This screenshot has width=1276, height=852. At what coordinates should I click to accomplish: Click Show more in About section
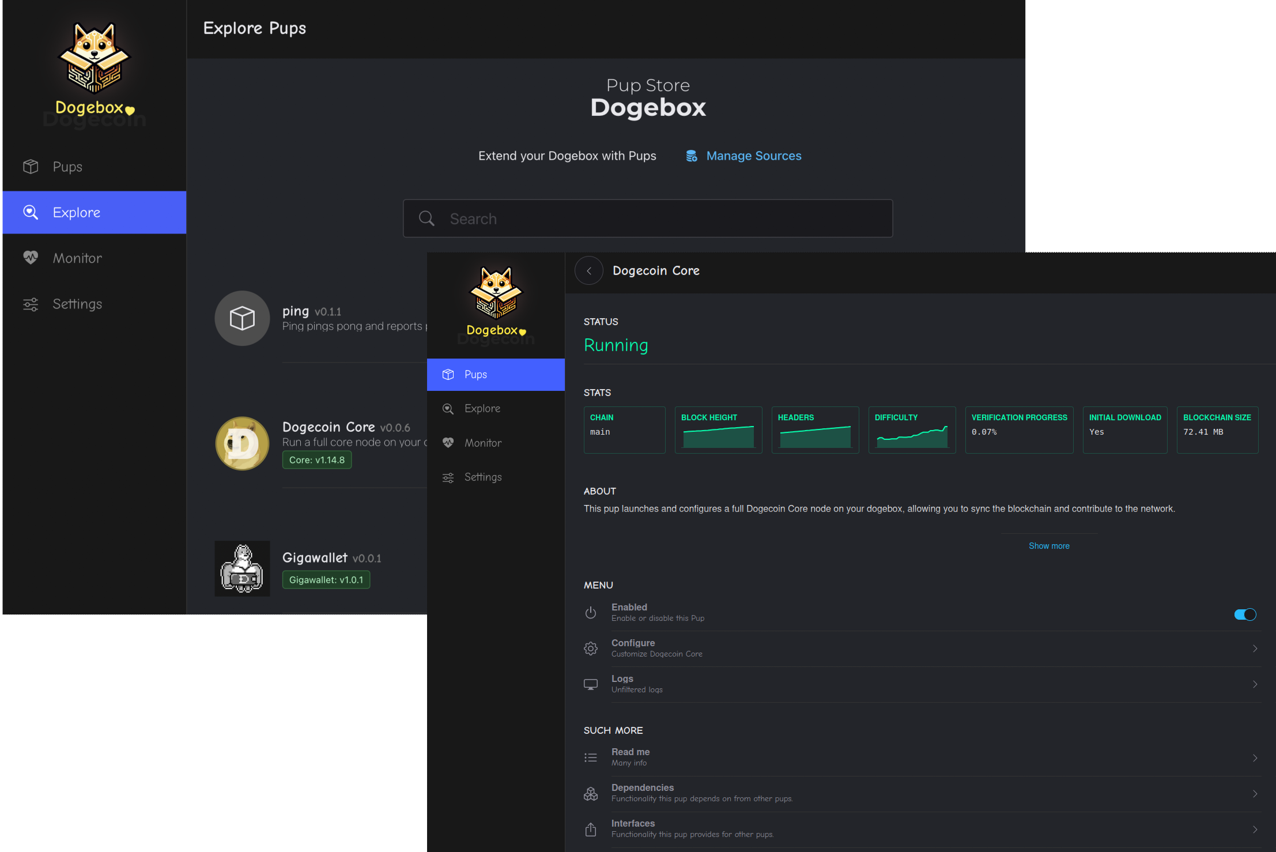coord(1048,545)
